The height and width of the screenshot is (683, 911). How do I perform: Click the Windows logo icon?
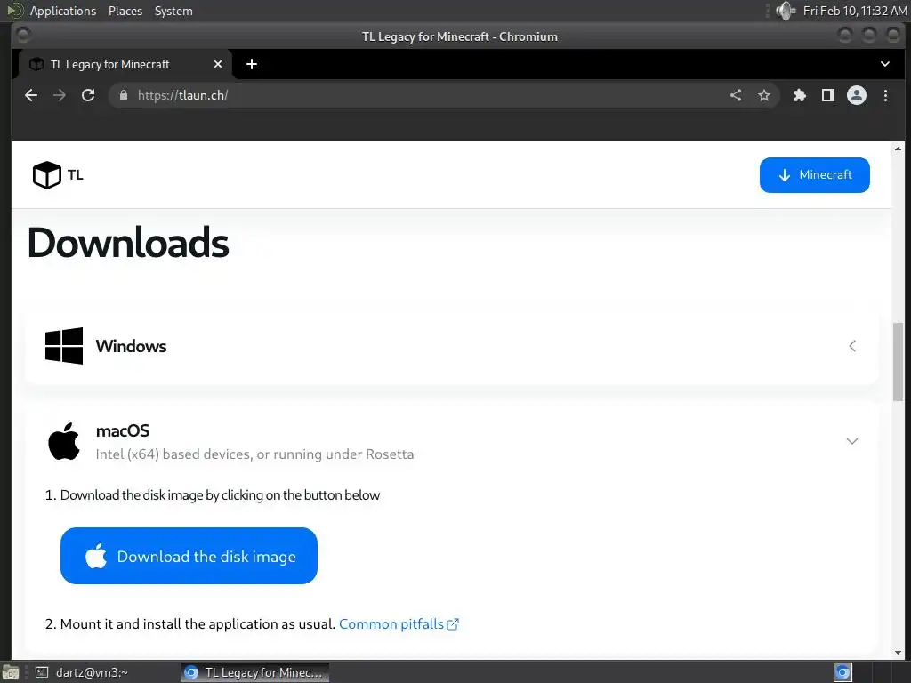(64, 346)
